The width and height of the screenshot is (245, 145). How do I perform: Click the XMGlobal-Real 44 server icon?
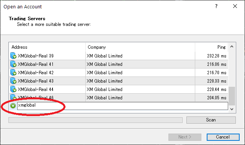click(x=13, y=89)
